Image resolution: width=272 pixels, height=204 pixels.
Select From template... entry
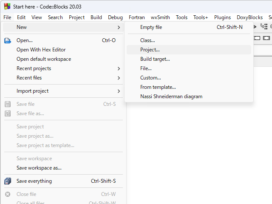pos(189,87)
